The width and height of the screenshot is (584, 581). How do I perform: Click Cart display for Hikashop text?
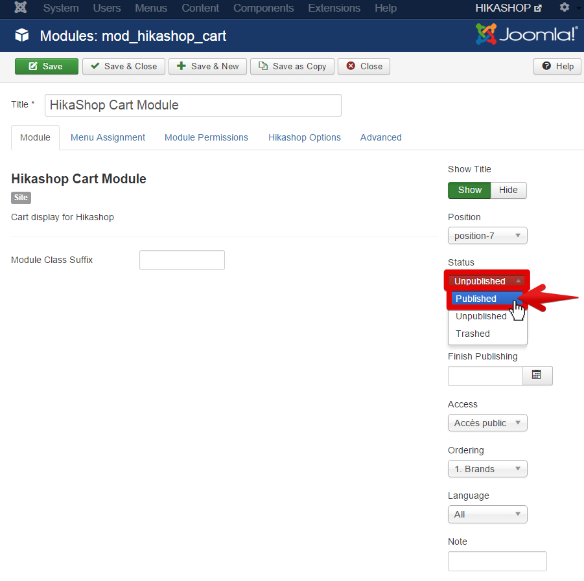[x=63, y=217]
